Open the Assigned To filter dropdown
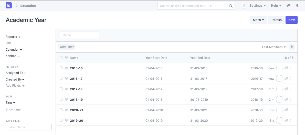305x135 pixels. coord(16,73)
